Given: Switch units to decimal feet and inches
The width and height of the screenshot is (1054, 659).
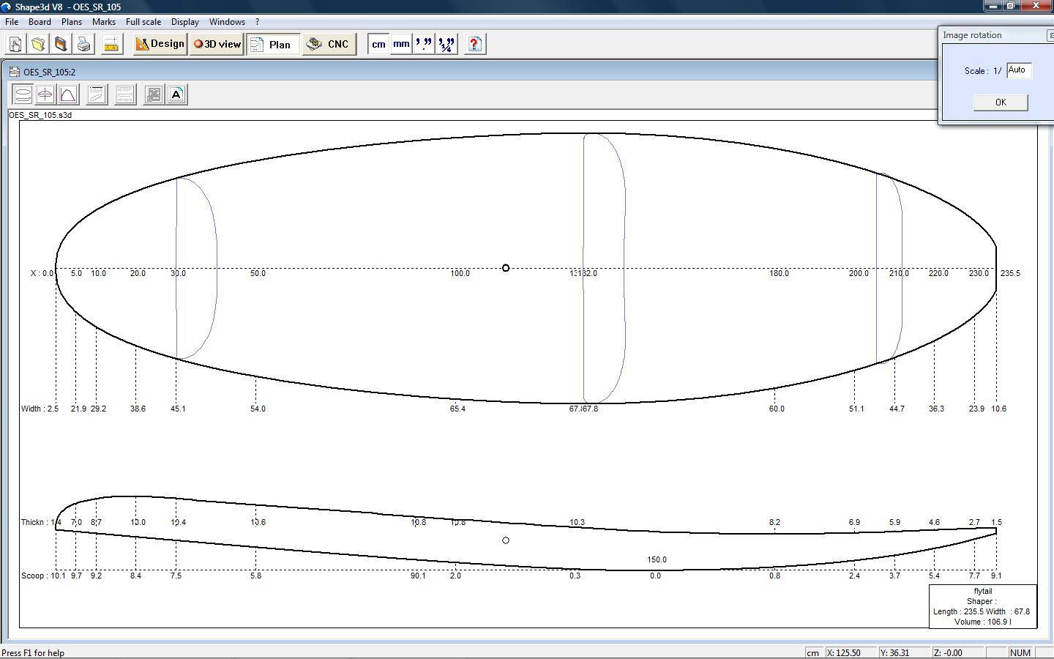Looking at the screenshot, I should 424,45.
